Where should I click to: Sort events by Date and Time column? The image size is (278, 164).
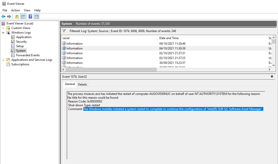tap(169, 38)
